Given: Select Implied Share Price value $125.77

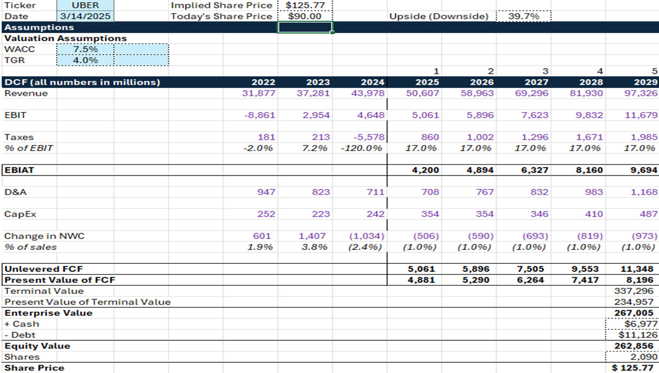Looking at the screenshot, I should tap(305, 5).
